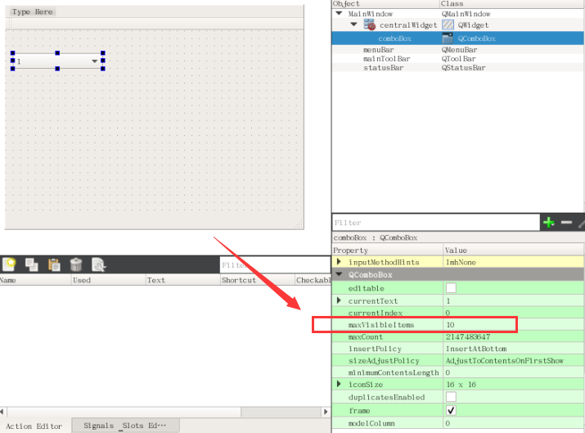Viewport: 585px width, 433px height.
Task: Click the New action icon
Action: point(9,264)
